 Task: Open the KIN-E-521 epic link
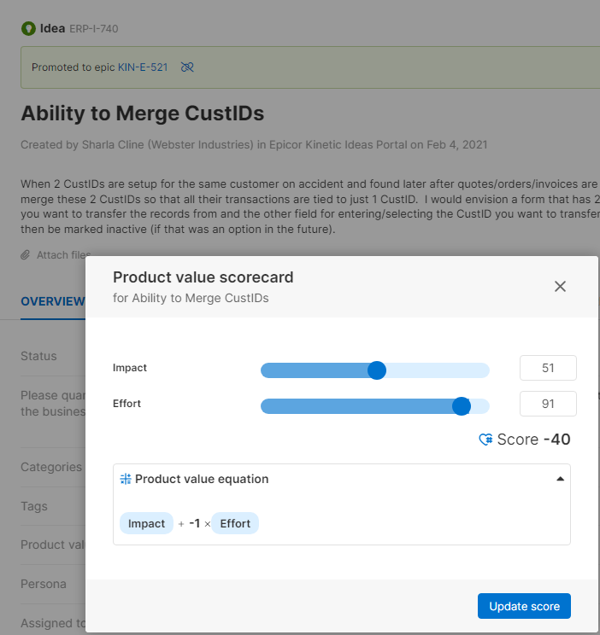(143, 67)
